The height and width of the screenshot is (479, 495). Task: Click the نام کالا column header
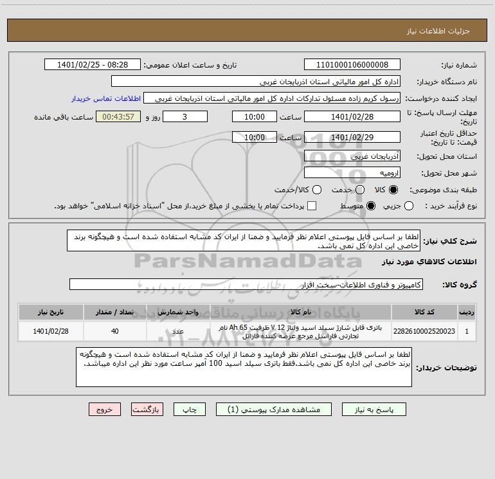coord(301,312)
